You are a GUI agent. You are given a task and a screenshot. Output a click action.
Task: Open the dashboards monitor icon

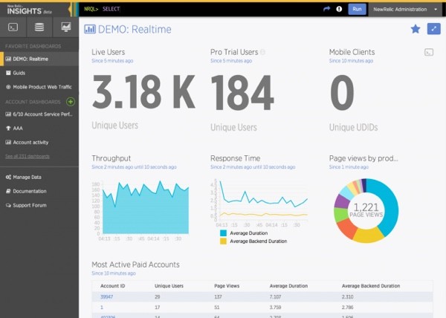[65, 27]
